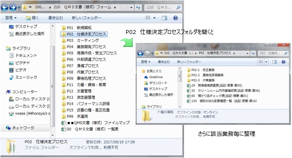Open the recent pages dropdown beside the Forward arrow
The height and width of the screenshot is (158, 292).
coord(19,8)
